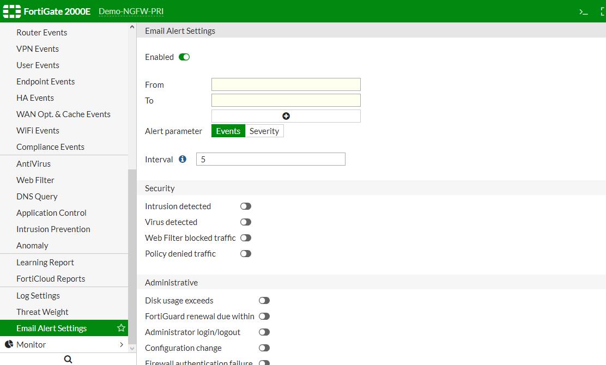
Task: Enable FortiGuard renewal due within alert
Action: (264, 317)
